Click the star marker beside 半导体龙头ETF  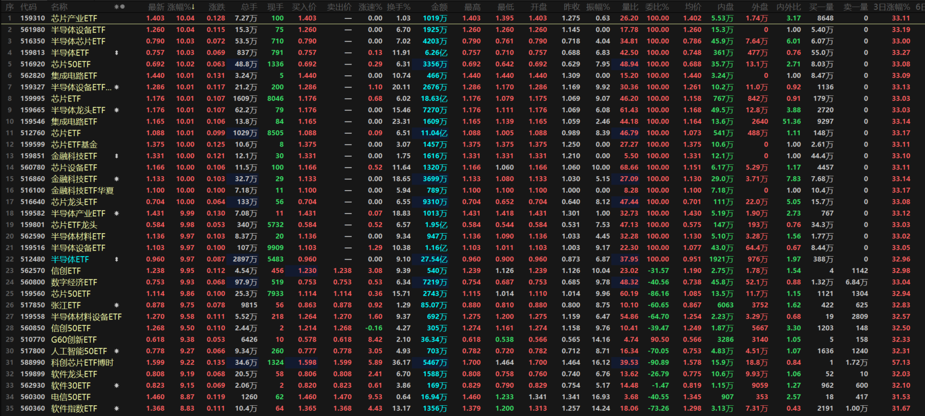tap(117, 110)
